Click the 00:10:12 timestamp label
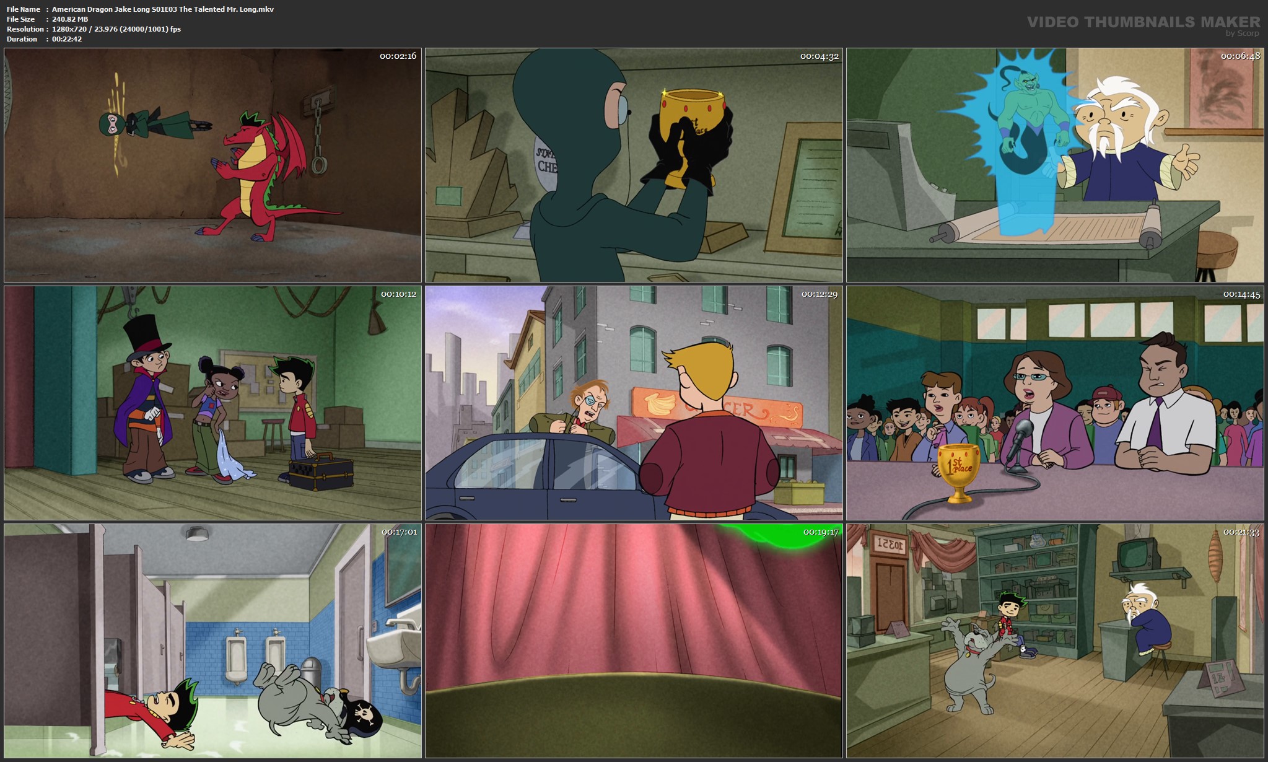 click(x=398, y=294)
